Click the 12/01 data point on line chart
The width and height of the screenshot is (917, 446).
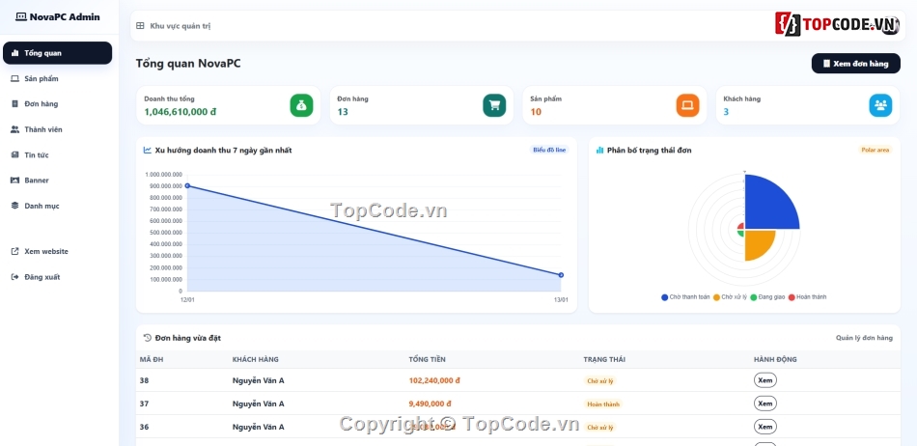coord(187,186)
